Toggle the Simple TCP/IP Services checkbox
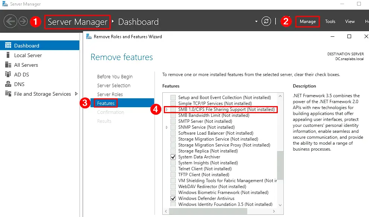 click(x=173, y=103)
